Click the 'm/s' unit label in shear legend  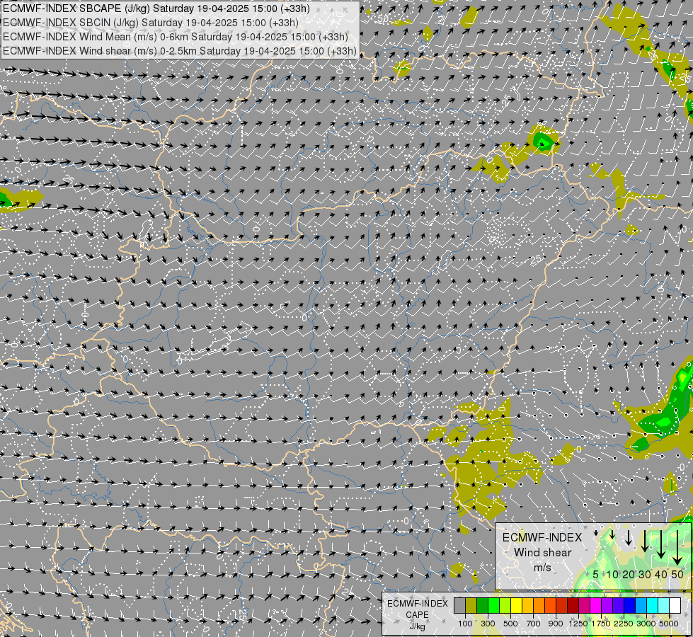pyautogui.click(x=543, y=568)
